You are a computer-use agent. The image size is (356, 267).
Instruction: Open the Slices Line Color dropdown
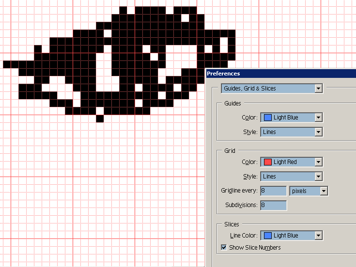point(292,236)
